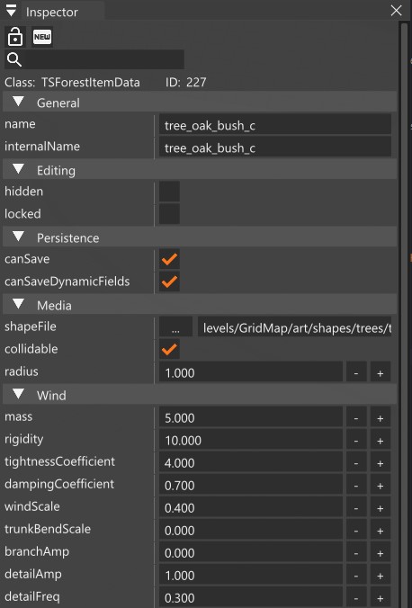Viewport: 412px width, 608px height.
Task: Click the Inspector search field
Action: tap(104, 59)
